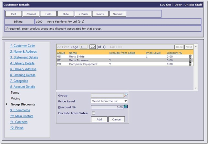This screenshot has width=208, height=144.
Task: Remove Computer Equipment row using trash icon
Action: 190,64
